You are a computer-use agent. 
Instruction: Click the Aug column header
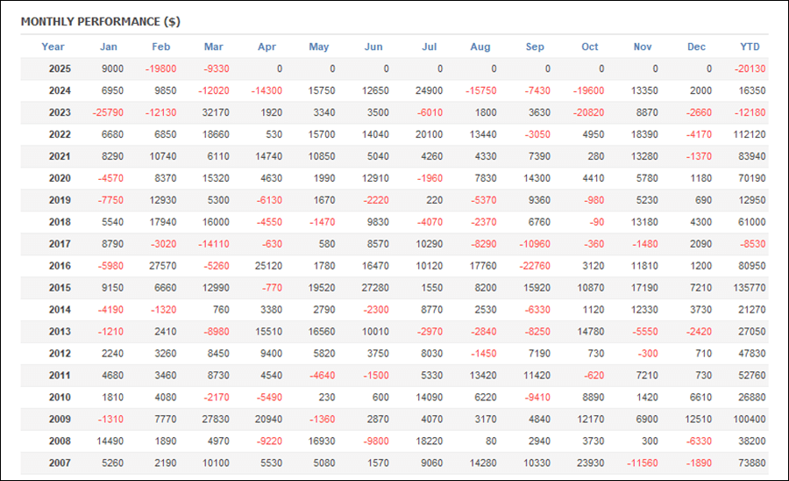pos(480,47)
